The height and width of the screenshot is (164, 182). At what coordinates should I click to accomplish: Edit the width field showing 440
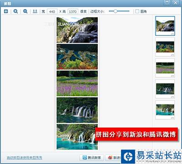[x=52, y=11]
